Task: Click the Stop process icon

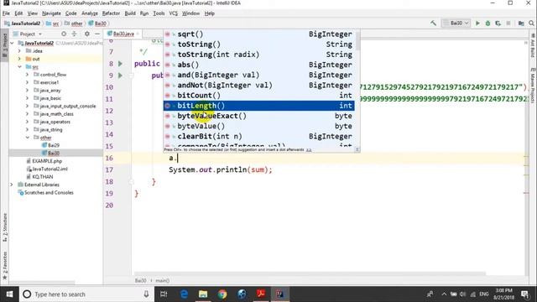Action: pos(508,23)
